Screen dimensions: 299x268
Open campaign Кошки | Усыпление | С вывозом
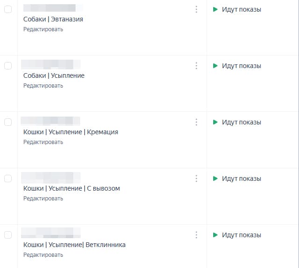[x=71, y=188]
